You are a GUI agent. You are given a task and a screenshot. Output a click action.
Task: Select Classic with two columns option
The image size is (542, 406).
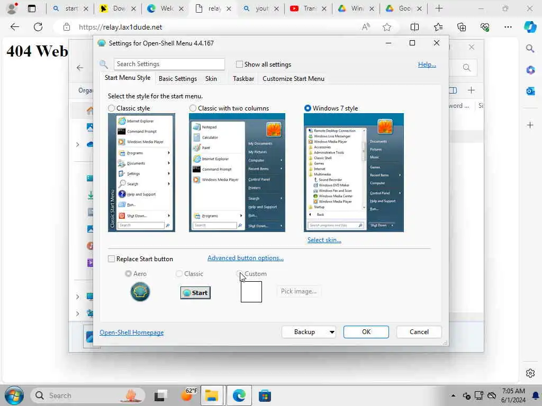tap(193, 108)
